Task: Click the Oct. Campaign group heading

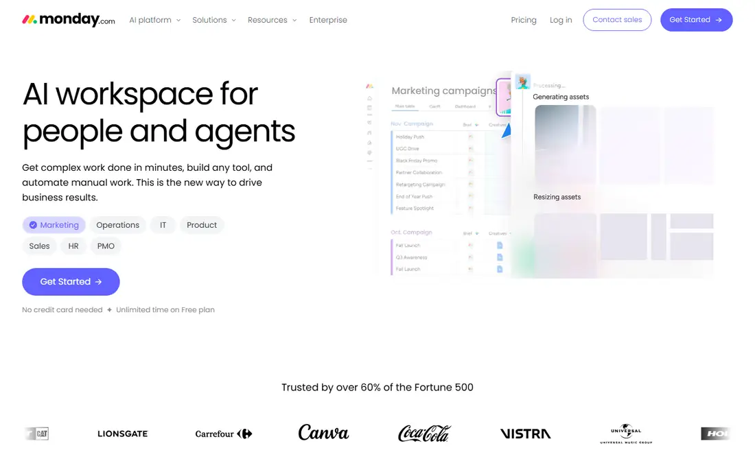Action: click(x=411, y=232)
